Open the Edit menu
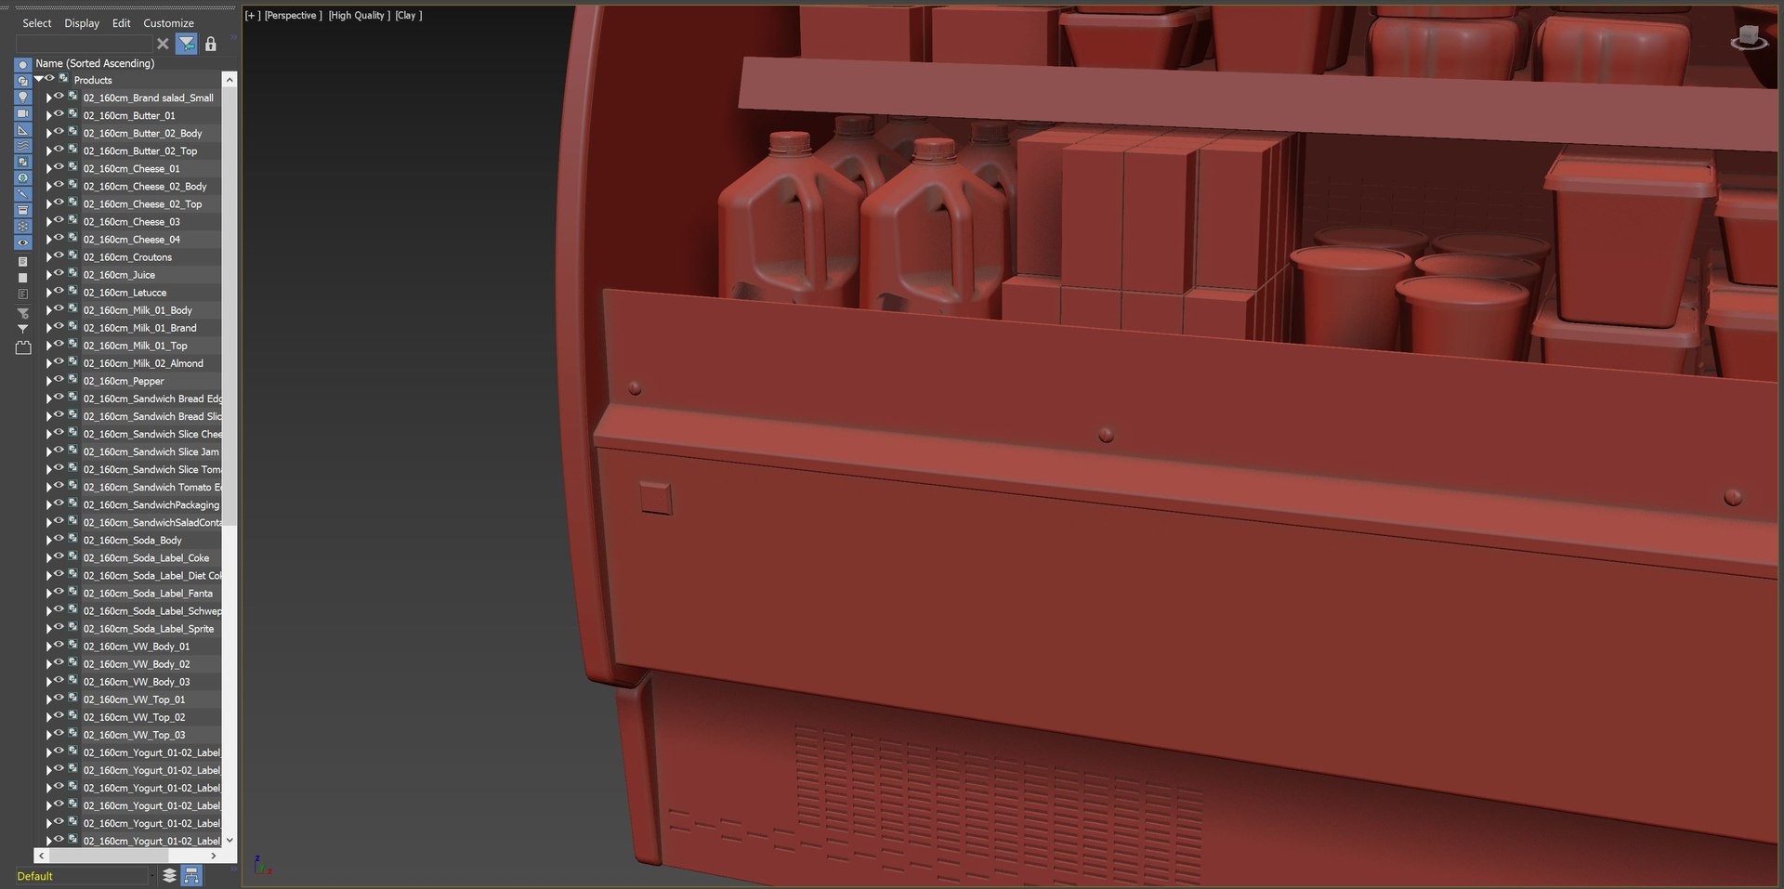1784x889 pixels. [x=122, y=23]
